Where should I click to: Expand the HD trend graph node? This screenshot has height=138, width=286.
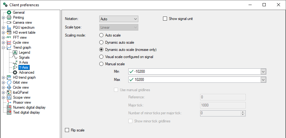click(3, 77)
